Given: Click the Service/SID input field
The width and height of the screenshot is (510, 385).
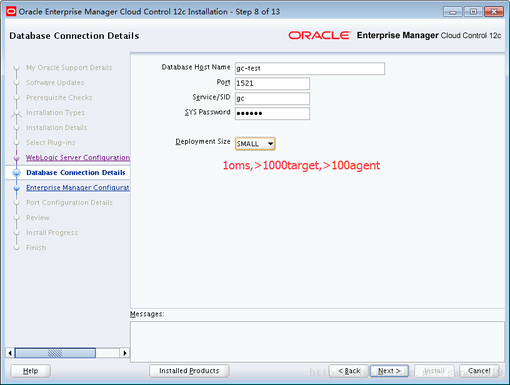Looking at the screenshot, I should pyautogui.click(x=272, y=99).
